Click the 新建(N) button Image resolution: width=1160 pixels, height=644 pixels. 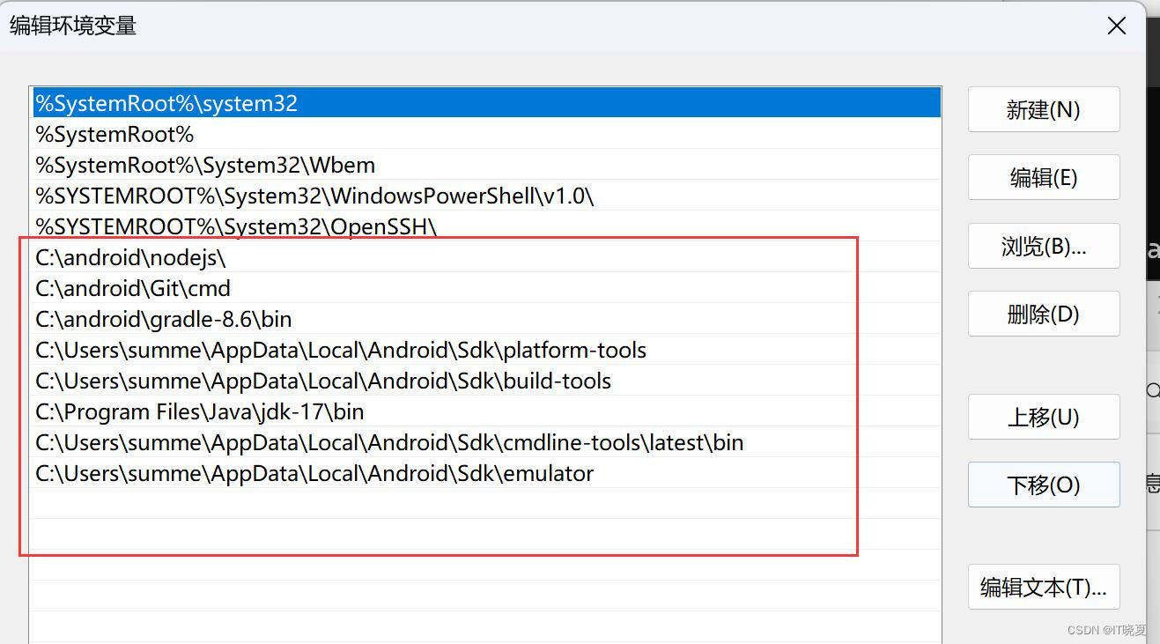coord(1044,110)
